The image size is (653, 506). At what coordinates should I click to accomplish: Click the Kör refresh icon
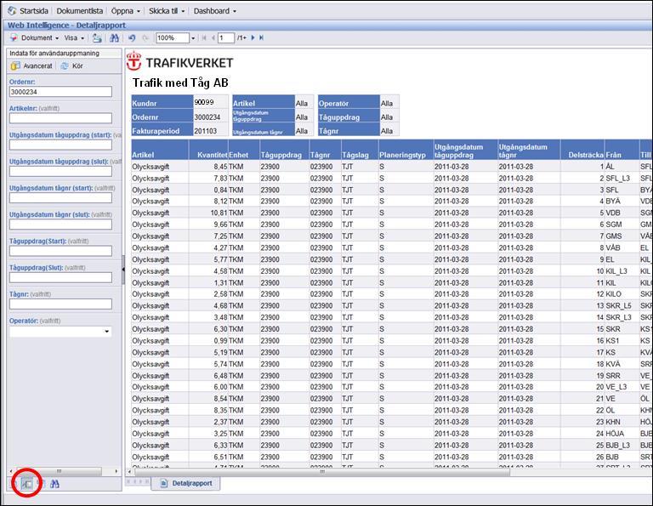tap(65, 65)
